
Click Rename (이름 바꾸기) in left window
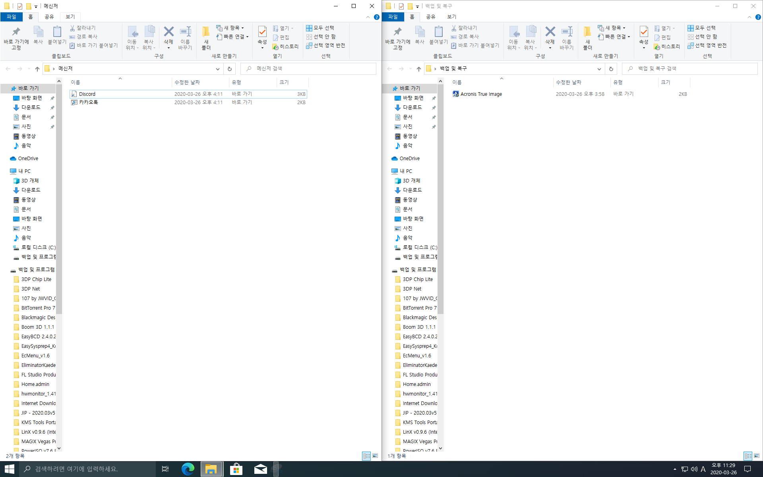[x=185, y=38]
